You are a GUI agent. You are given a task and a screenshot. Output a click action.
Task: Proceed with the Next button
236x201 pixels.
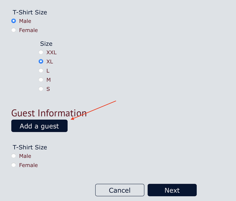(172, 190)
